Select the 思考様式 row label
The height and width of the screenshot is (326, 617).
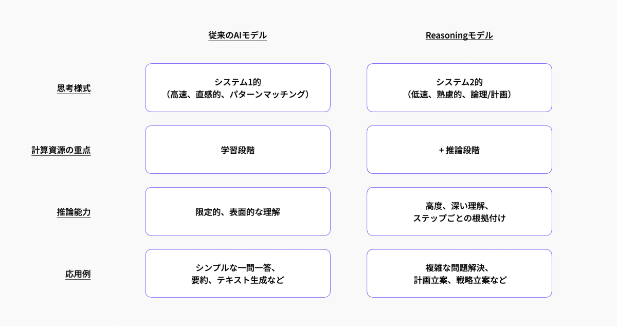[x=74, y=88]
